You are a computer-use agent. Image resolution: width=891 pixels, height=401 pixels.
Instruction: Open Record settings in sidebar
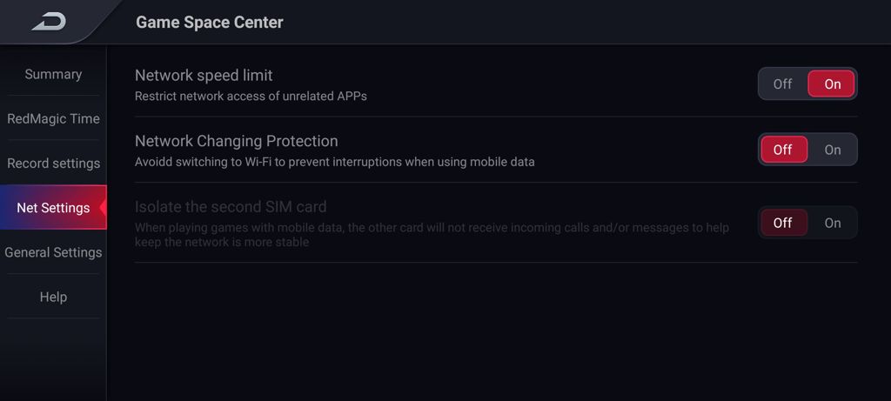(53, 163)
